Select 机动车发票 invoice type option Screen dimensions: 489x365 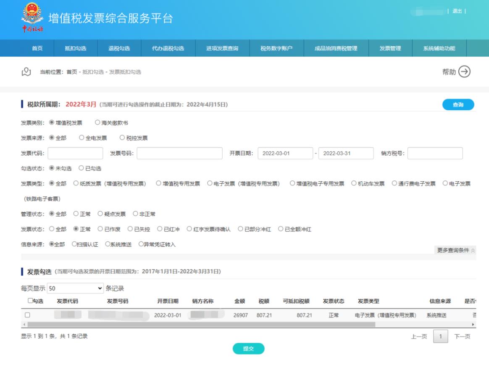pyautogui.click(x=354, y=183)
